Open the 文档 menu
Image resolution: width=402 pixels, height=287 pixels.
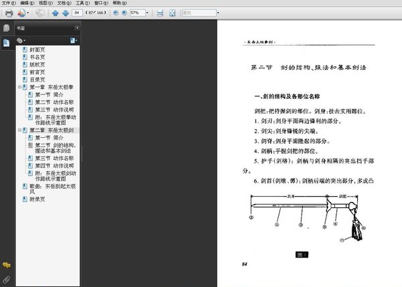tap(64, 3)
